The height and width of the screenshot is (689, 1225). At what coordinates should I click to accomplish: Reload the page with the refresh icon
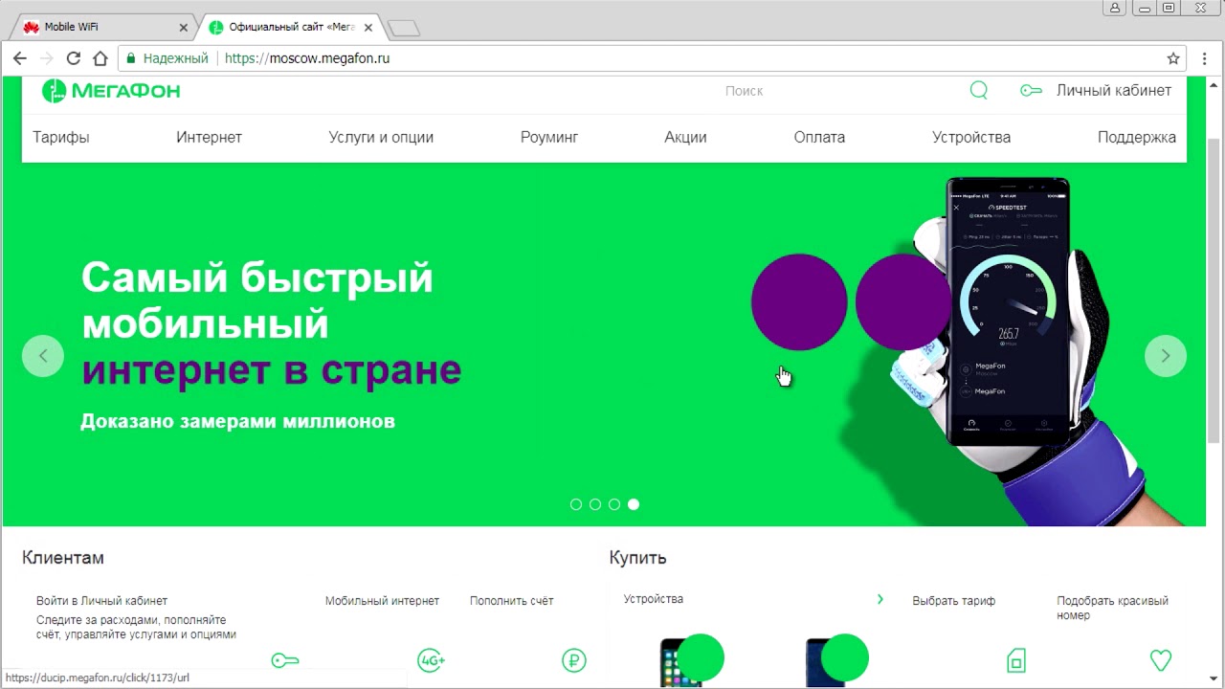coord(73,58)
